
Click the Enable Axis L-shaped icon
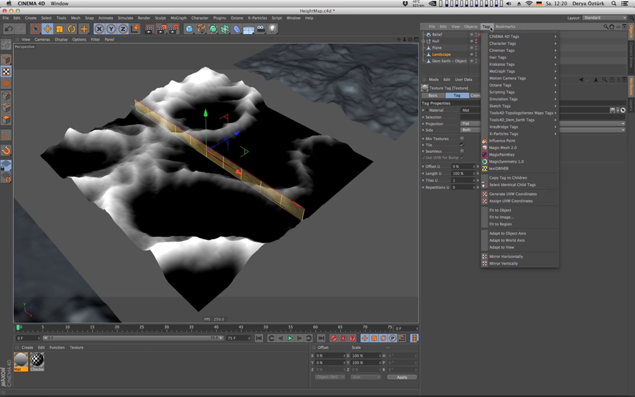[6, 136]
